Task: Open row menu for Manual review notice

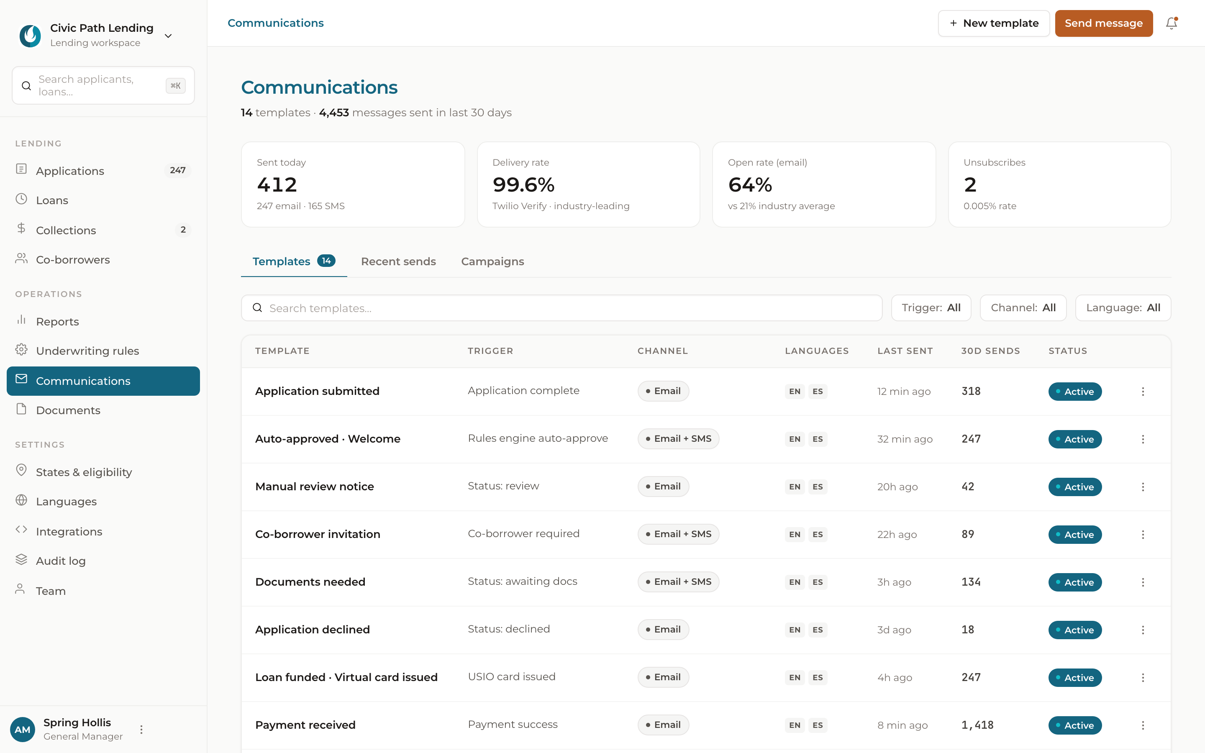Action: [x=1143, y=487]
